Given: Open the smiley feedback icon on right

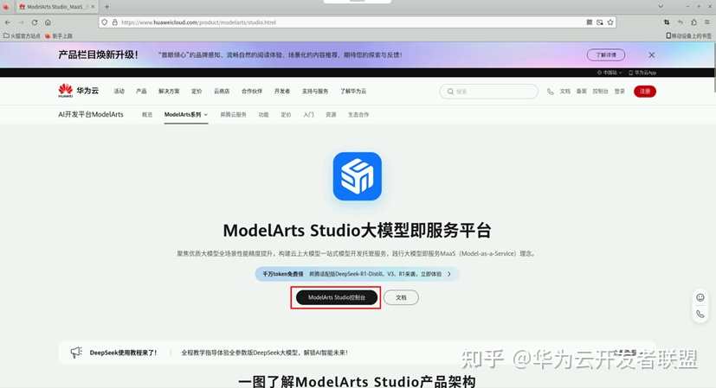Looking at the screenshot, I should click(700, 297).
